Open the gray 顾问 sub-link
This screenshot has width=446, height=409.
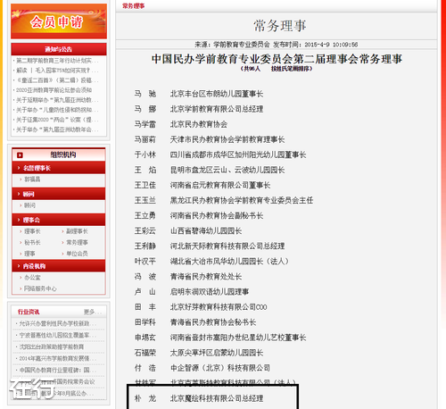pos(29,205)
